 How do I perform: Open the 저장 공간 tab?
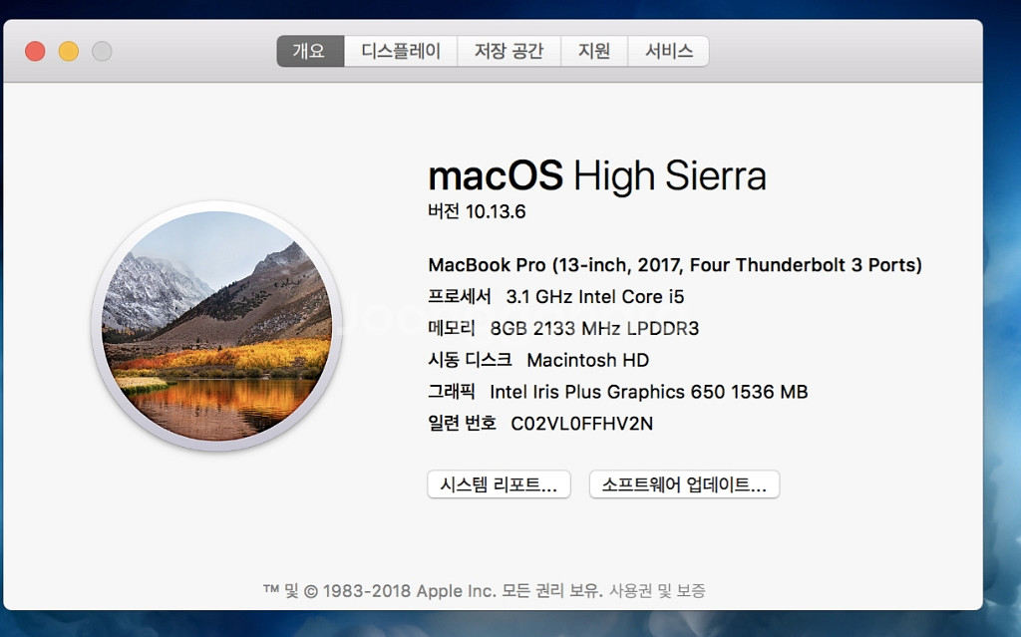pos(509,51)
